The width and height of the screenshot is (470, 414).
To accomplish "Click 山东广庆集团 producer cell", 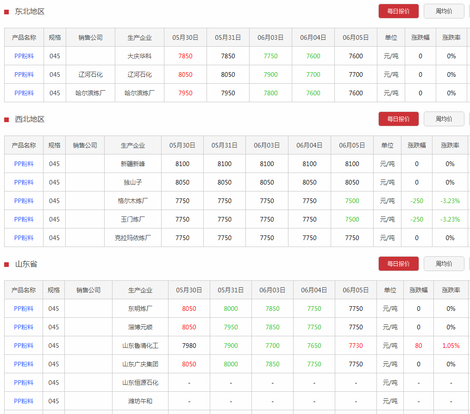I will (x=140, y=365).
